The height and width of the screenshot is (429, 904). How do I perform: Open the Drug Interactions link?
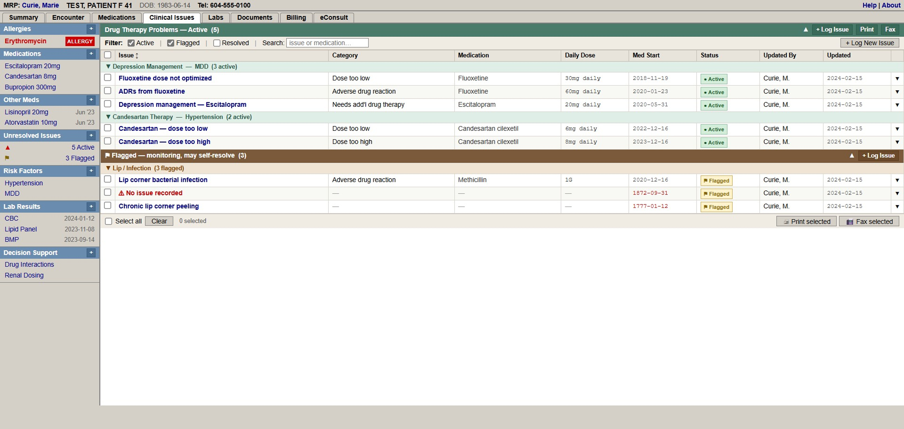pos(29,265)
